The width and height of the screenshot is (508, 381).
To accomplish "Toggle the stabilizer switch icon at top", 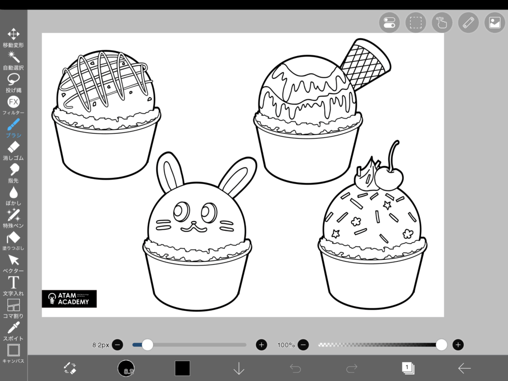I will [389, 23].
